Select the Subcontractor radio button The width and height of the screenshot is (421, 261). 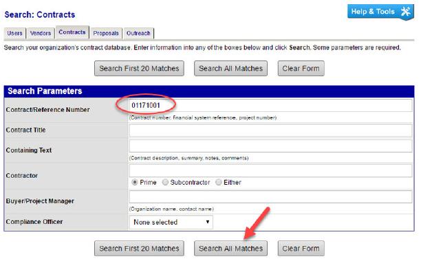tap(165, 183)
